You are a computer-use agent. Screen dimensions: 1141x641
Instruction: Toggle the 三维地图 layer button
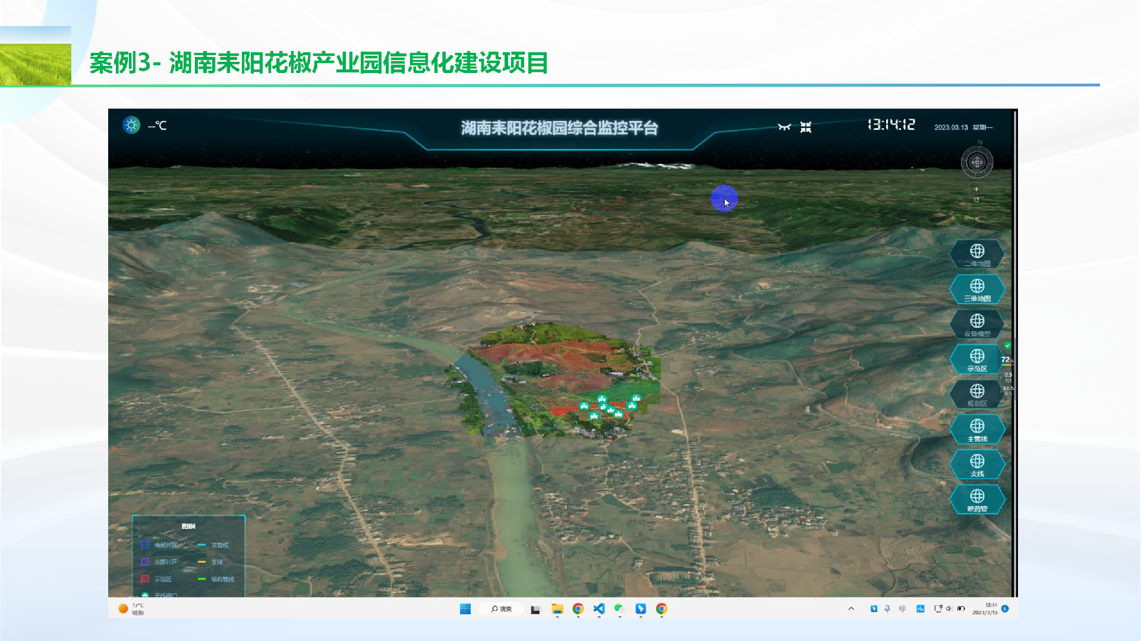[x=977, y=290]
